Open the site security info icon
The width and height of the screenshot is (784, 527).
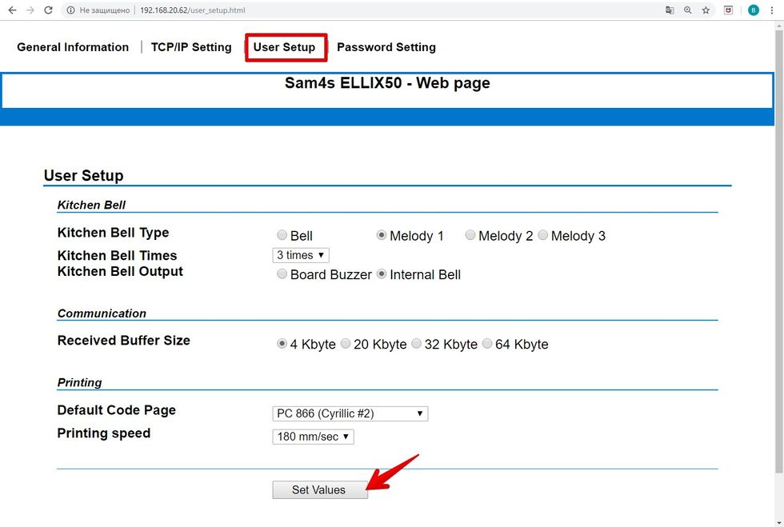pos(71,10)
